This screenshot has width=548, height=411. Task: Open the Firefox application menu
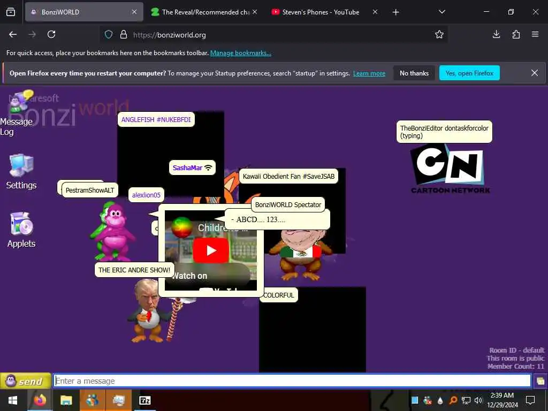(535, 34)
